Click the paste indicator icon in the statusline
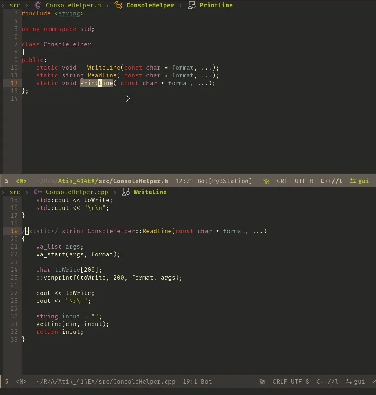This screenshot has width=376, height=395. pyautogui.click(x=267, y=181)
